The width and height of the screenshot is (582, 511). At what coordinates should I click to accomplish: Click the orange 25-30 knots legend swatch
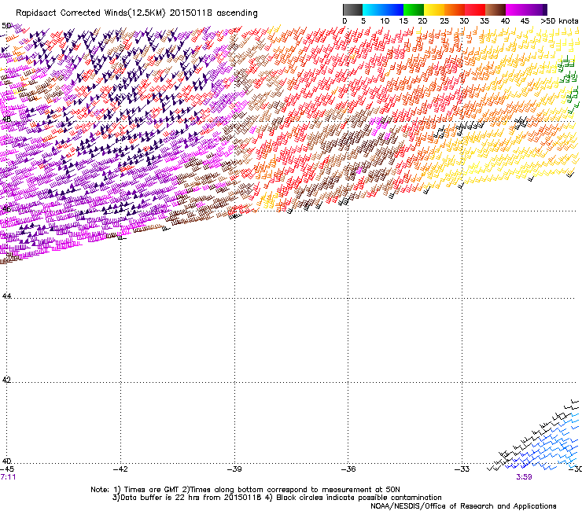pos(455,9)
